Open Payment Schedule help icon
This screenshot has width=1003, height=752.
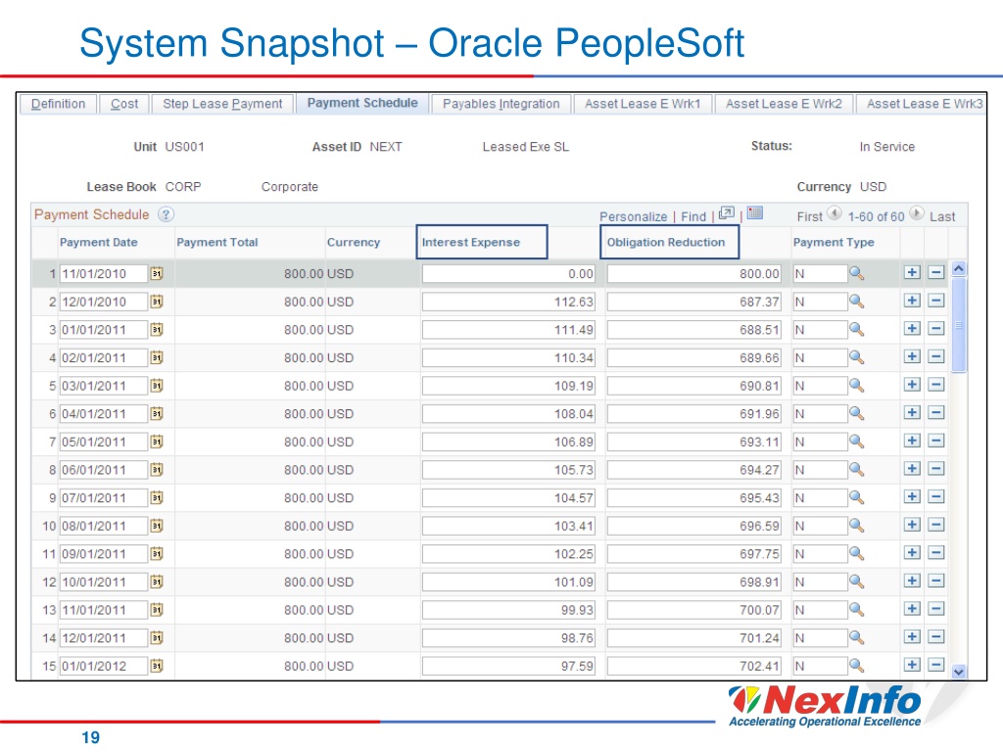166,214
